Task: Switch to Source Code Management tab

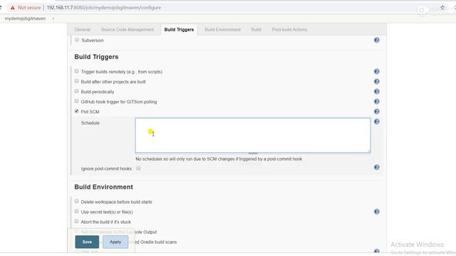Action: coord(127,30)
